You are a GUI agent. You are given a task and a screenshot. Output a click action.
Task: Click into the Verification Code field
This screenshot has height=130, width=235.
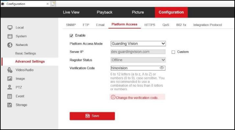coord(135,68)
